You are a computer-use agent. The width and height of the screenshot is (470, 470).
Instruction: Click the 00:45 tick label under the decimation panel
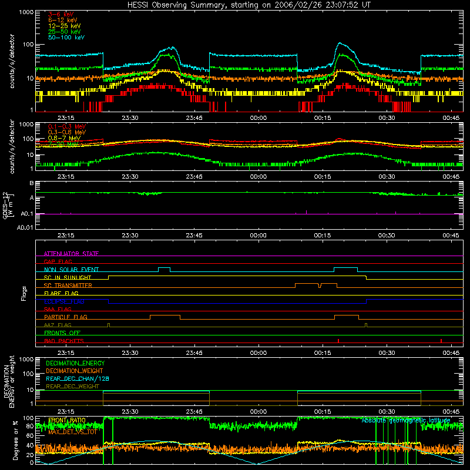click(x=451, y=412)
